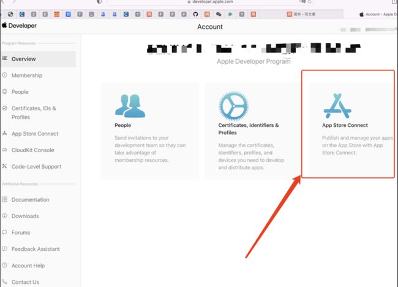
Task: Click the blurred account name at top right
Action: pyautogui.click(x=368, y=29)
